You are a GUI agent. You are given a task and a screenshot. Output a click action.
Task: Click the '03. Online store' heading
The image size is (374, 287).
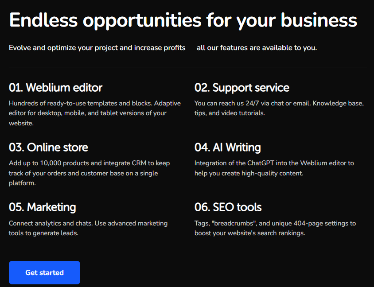click(48, 147)
